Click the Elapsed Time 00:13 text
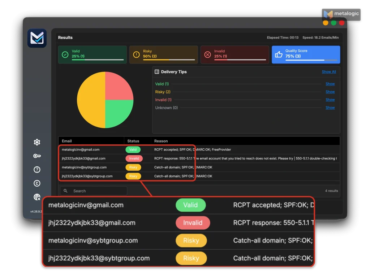The height and width of the screenshot is (276, 370). click(283, 38)
